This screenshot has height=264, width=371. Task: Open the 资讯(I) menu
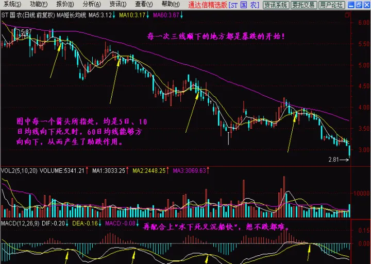119,5
